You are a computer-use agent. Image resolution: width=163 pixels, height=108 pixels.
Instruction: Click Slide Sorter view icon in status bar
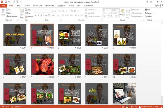(127, 107)
